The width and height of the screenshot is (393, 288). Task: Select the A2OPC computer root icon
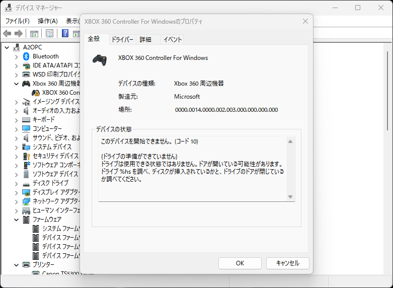[x=17, y=47]
